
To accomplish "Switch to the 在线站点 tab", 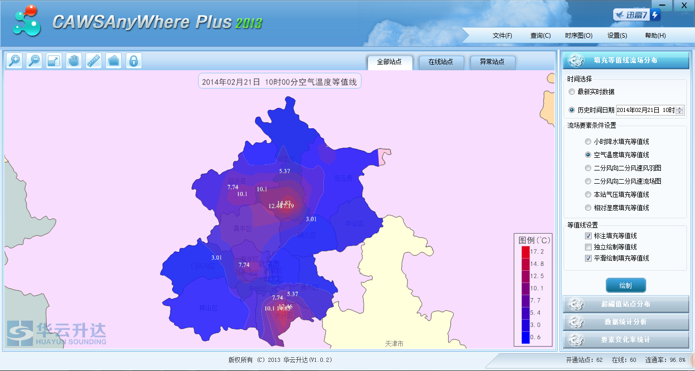I will (x=441, y=62).
